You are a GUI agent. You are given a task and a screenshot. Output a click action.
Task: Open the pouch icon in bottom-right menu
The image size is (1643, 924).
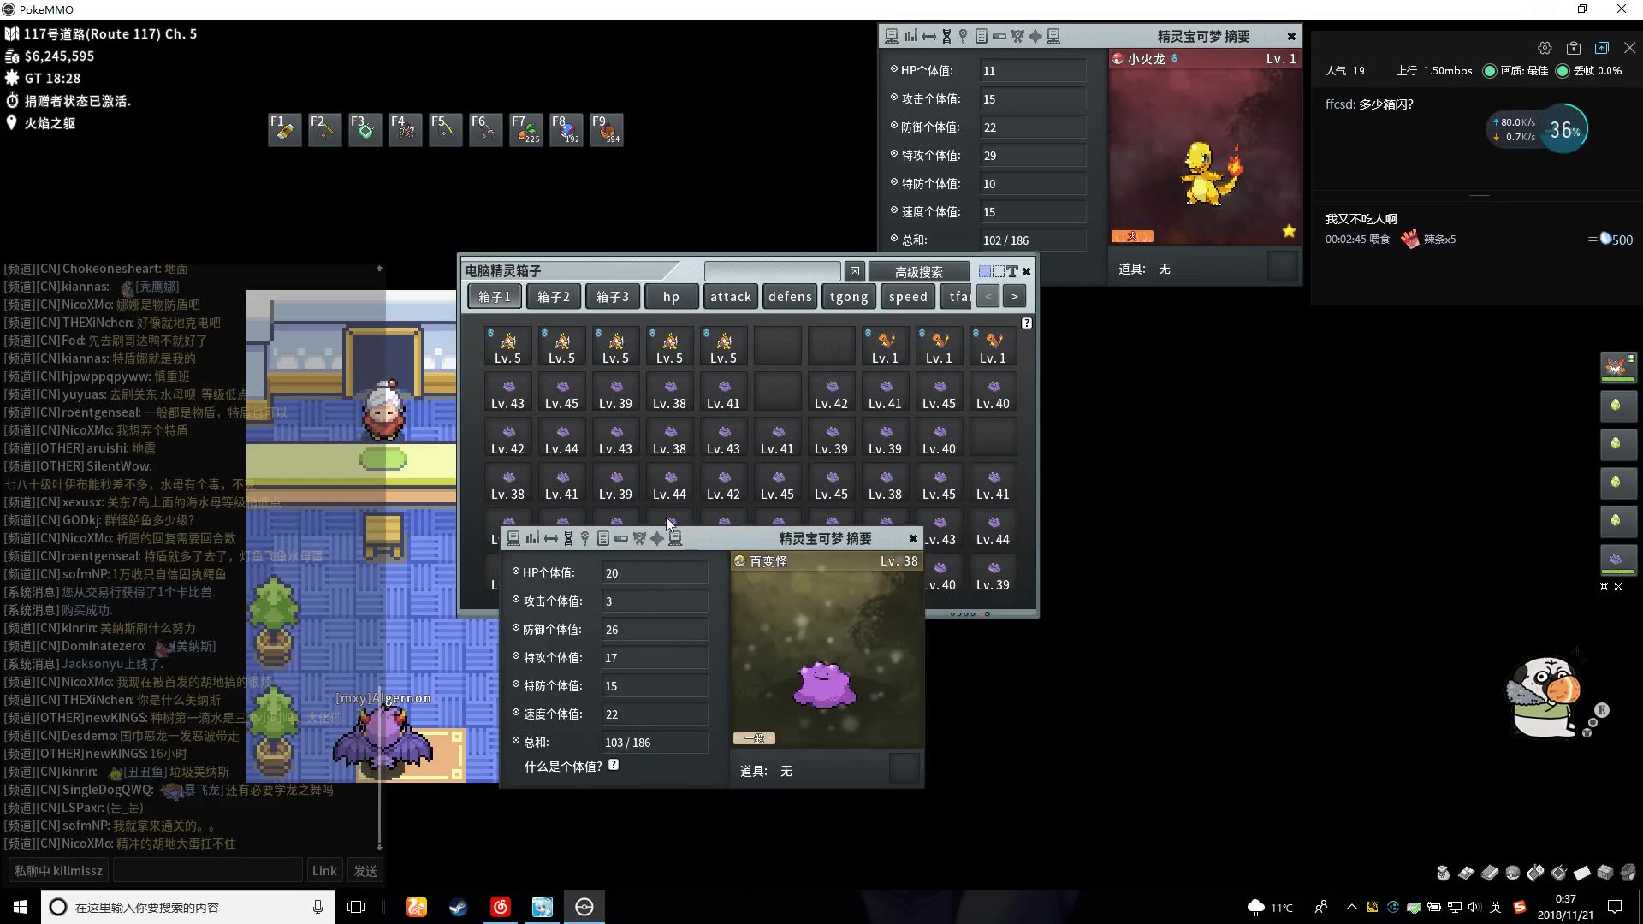1444,873
